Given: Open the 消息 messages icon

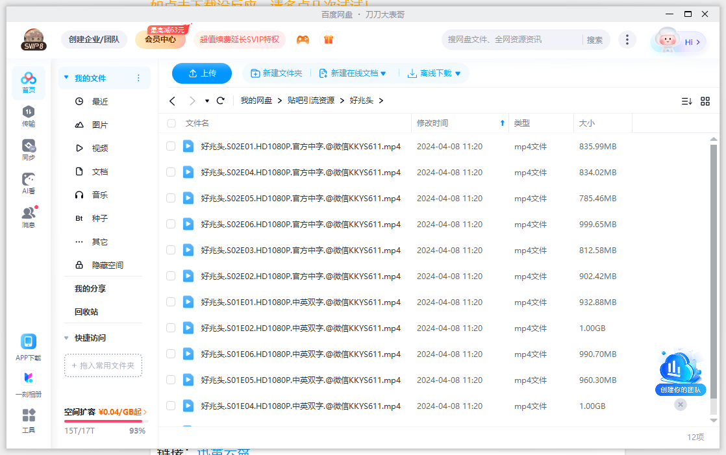Looking at the screenshot, I should coord(28,217).
